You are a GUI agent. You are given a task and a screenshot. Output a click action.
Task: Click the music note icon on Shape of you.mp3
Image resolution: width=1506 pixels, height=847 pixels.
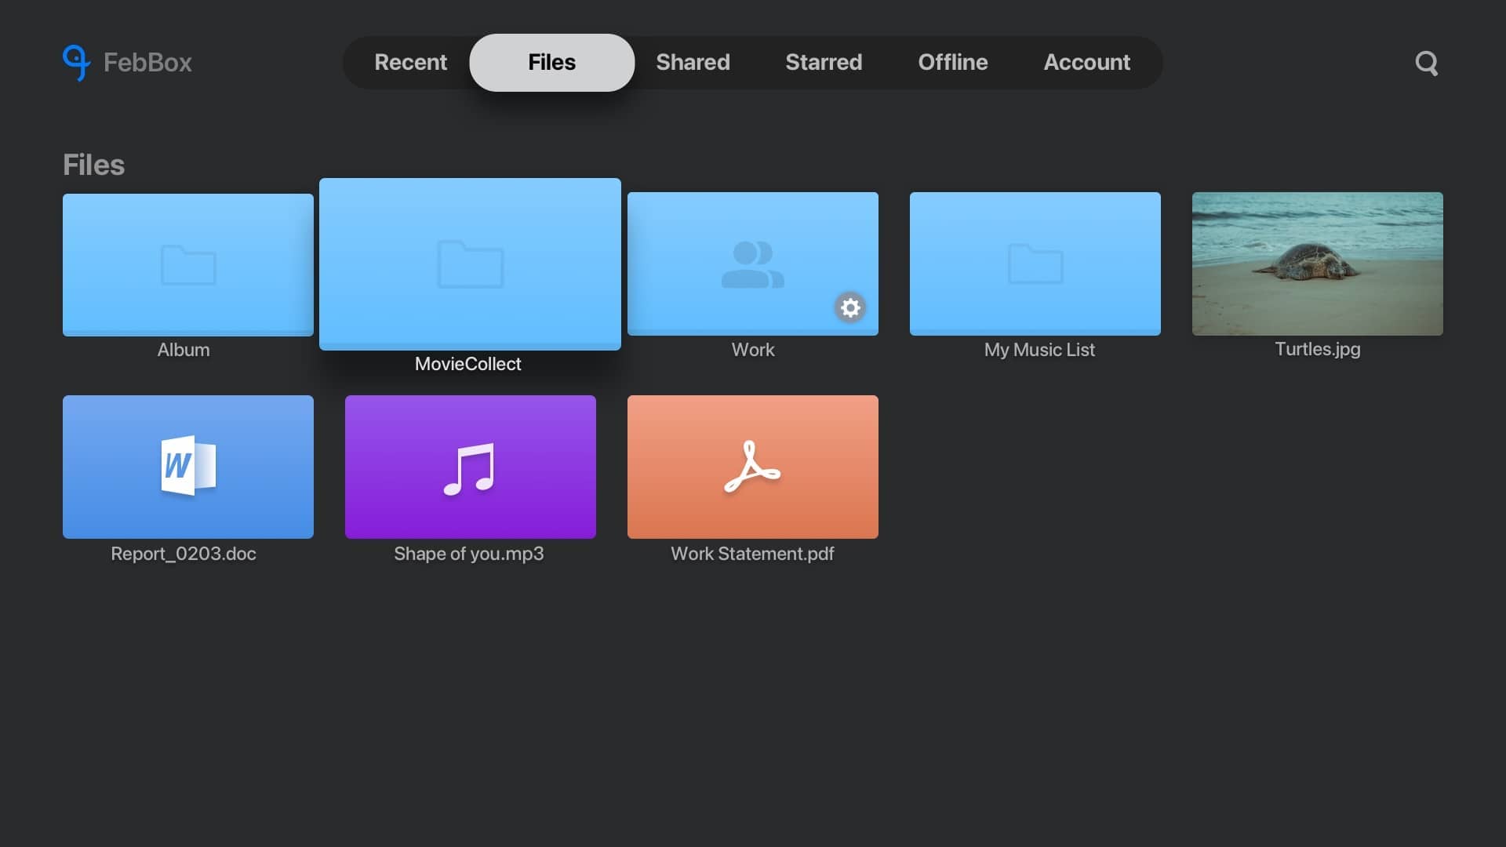click(469, 467)
